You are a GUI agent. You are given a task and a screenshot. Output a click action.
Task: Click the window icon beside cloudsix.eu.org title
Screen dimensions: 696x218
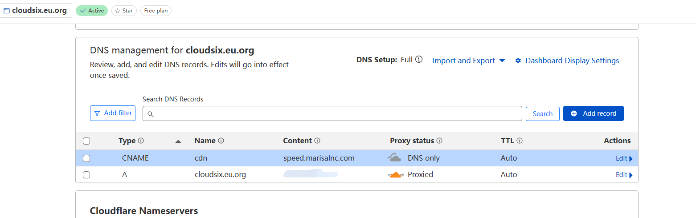point(7,11)
